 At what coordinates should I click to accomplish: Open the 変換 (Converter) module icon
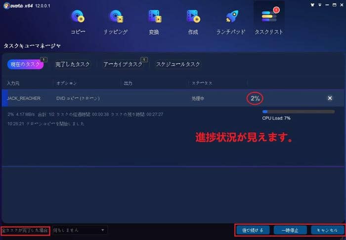point(155,16)
